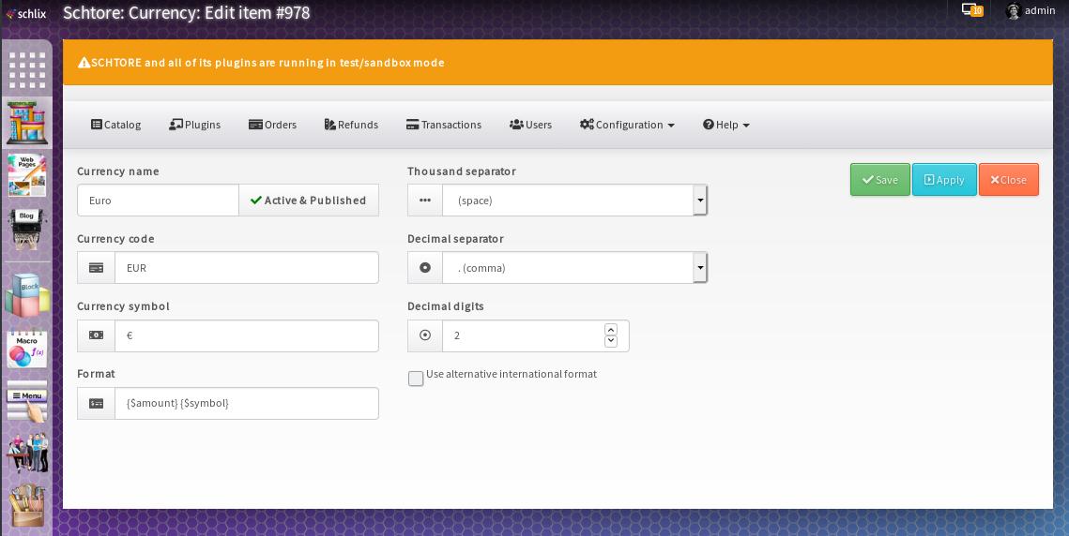Viewport: 1069px width, 536px height.
Task: Open the Decimal separator dropdown
Action: (x=574, y=268)
